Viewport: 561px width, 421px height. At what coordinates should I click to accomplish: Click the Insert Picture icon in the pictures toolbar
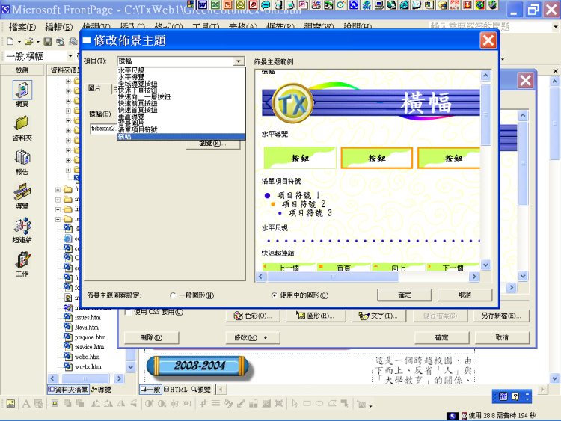10,404
